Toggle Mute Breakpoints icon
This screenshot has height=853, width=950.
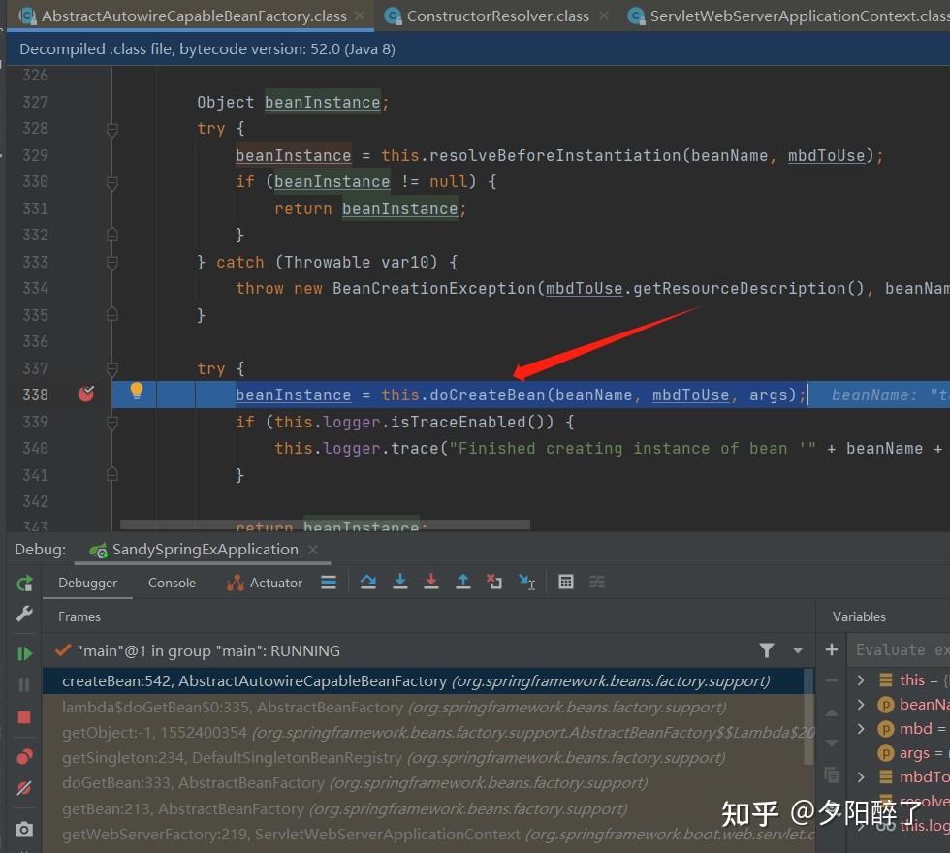pos(24,788)
